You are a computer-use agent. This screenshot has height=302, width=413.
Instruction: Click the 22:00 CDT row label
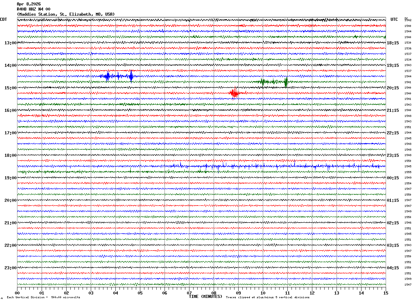(10, 245)
